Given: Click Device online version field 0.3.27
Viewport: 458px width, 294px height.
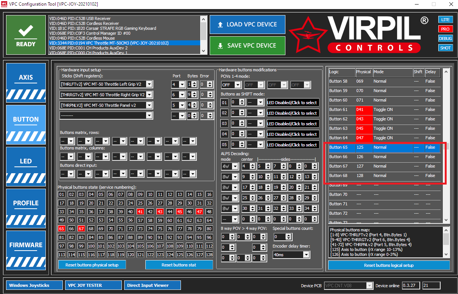Looking at the screenshot, I should tap(411, 286).
